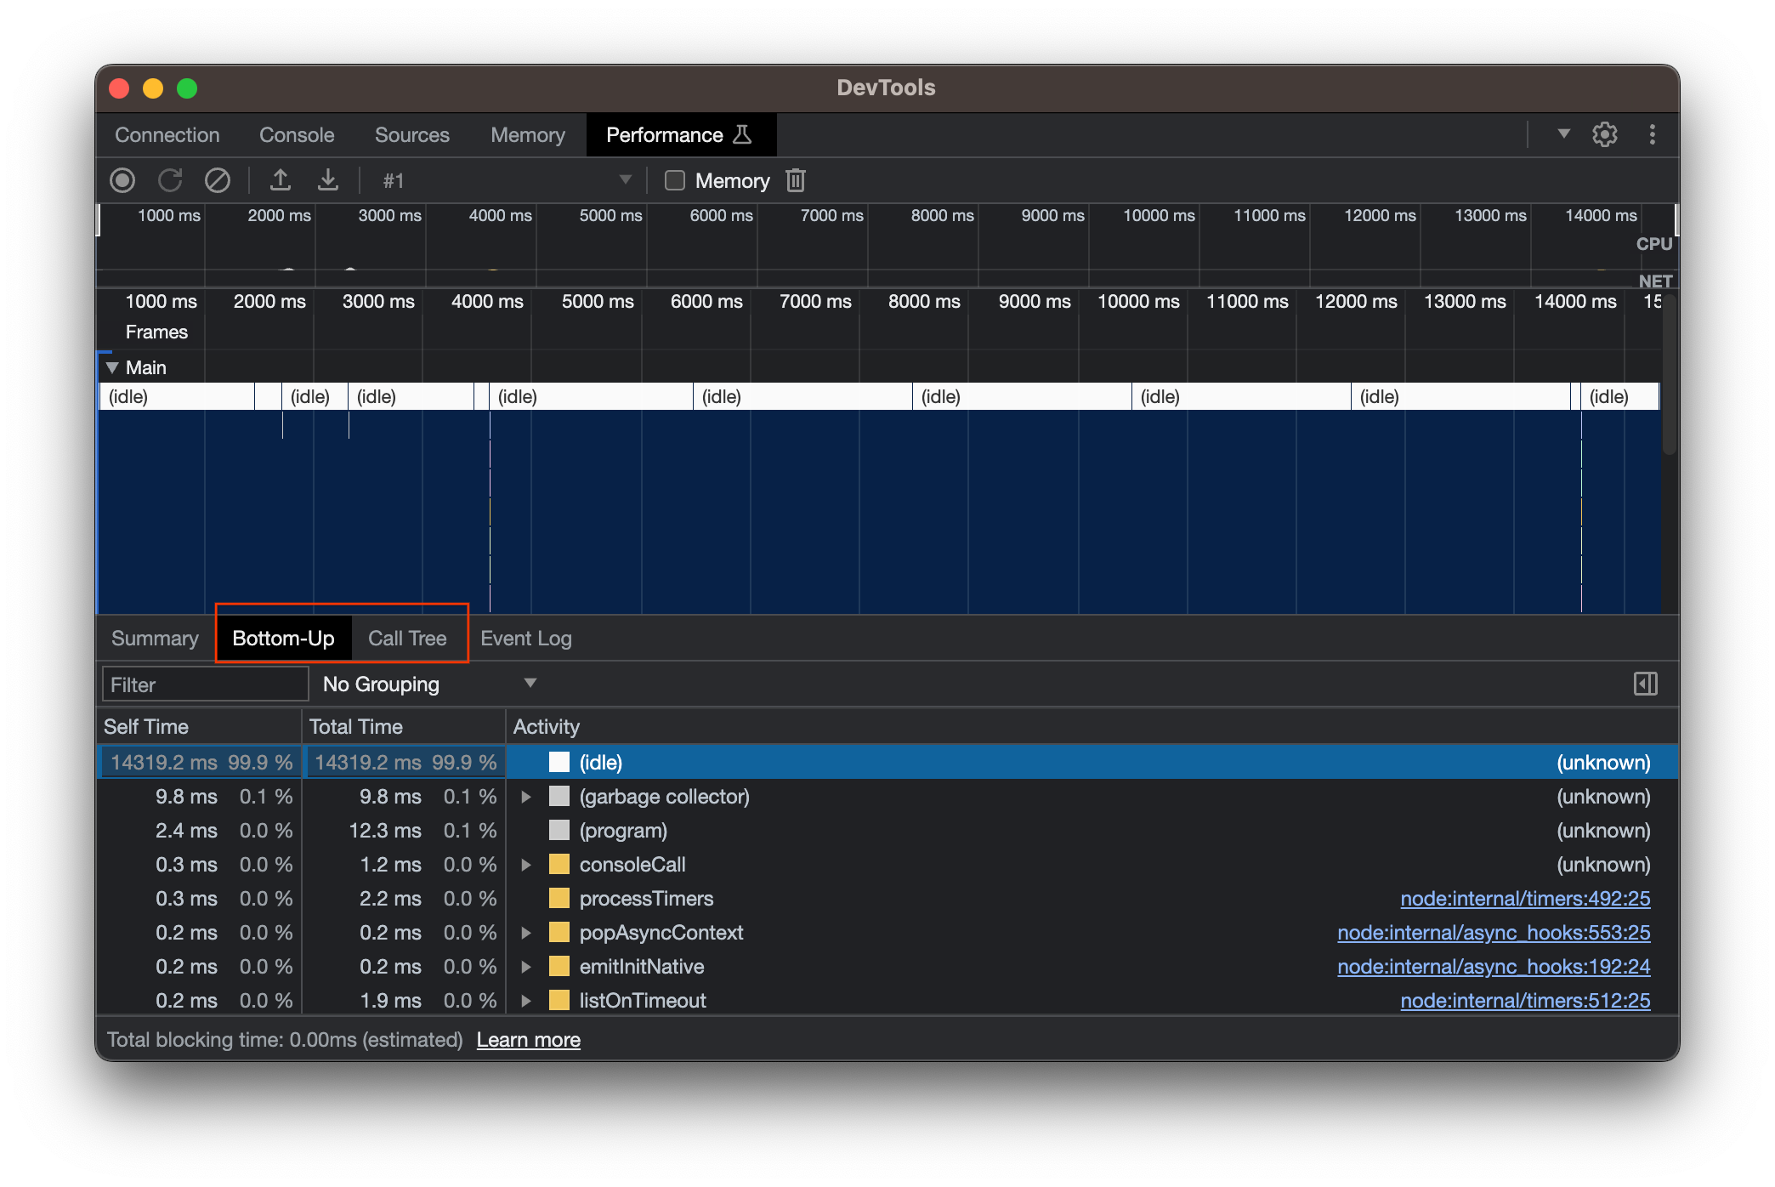The height and width of the screenshot is (1187, 1775).
Task: Delete the recording with the trash icon
Action: point(796,180)
